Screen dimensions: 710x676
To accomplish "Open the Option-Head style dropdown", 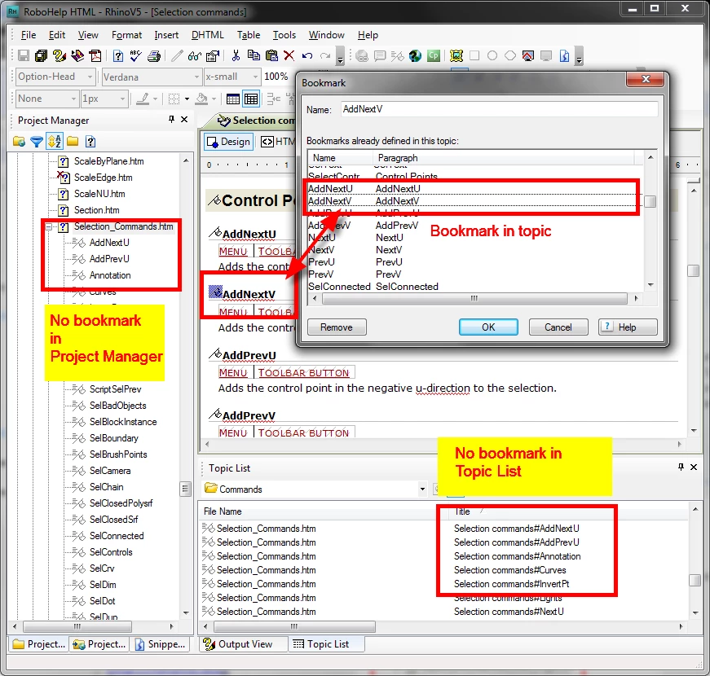I will tap(90, 77).
